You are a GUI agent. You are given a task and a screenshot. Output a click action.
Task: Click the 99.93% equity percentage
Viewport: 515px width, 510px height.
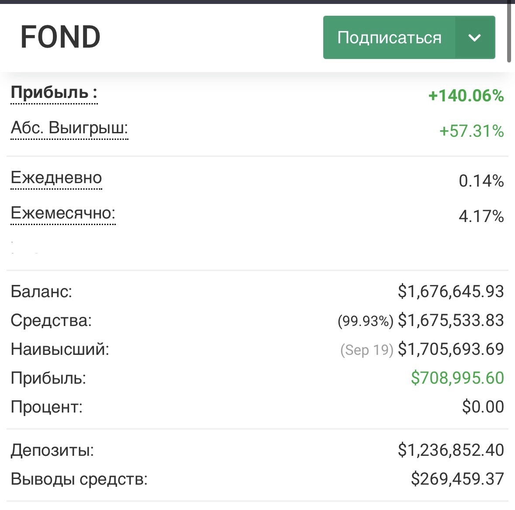coord(365,321)
